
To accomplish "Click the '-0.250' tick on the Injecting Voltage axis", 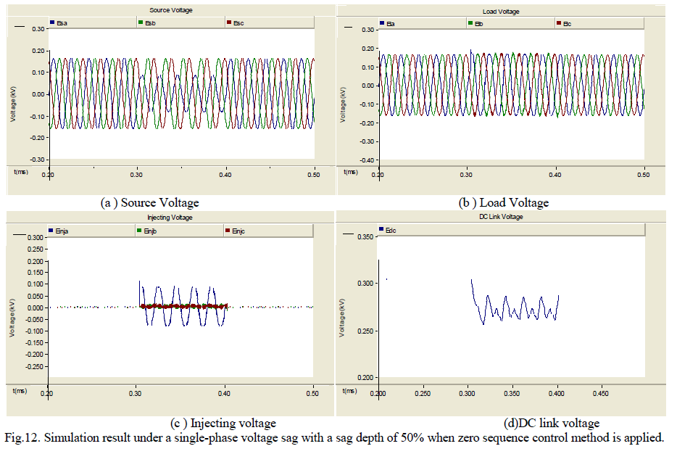I will 35,367.
